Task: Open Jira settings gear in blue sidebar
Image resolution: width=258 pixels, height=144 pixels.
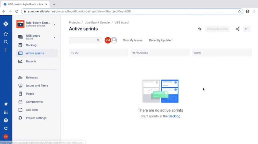Action: 6,128
